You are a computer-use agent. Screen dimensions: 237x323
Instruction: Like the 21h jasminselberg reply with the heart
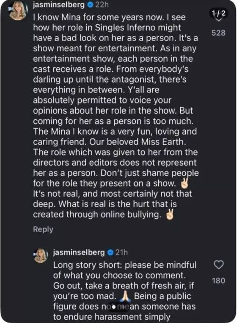[220, 265]
